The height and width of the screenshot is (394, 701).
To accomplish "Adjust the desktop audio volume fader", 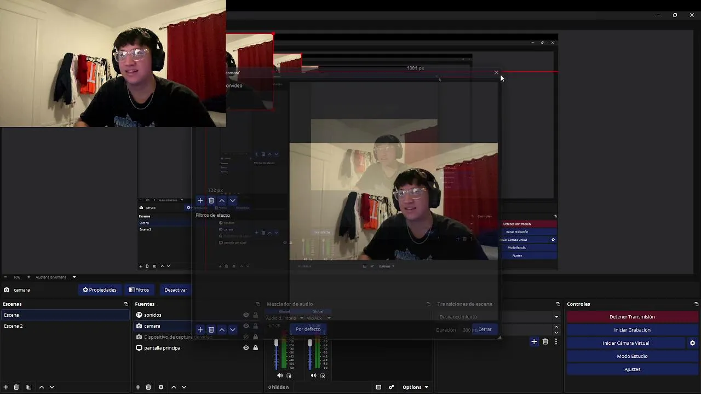I will (x=276, y=343).
